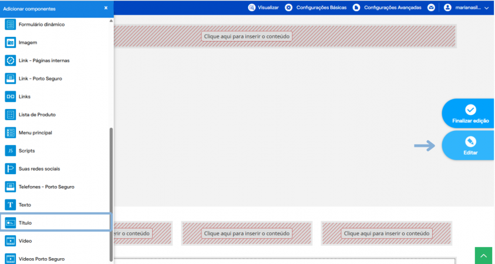Select the 'Scripts' label
This screenshot has height=264, width=495.
click(x=27, y=150)
